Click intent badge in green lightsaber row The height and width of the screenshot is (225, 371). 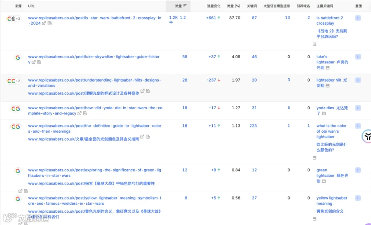click(358, 170)
